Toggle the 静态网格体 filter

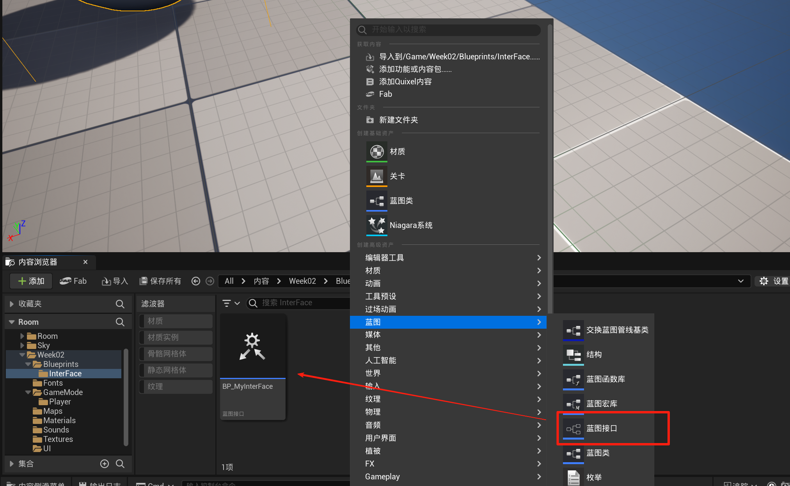176,370
